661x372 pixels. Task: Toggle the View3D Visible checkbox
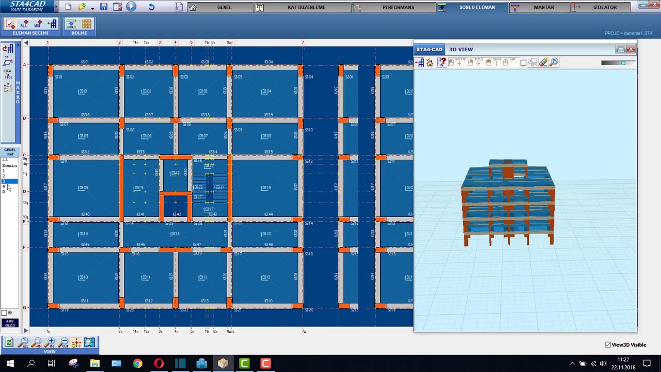[608, 345]
